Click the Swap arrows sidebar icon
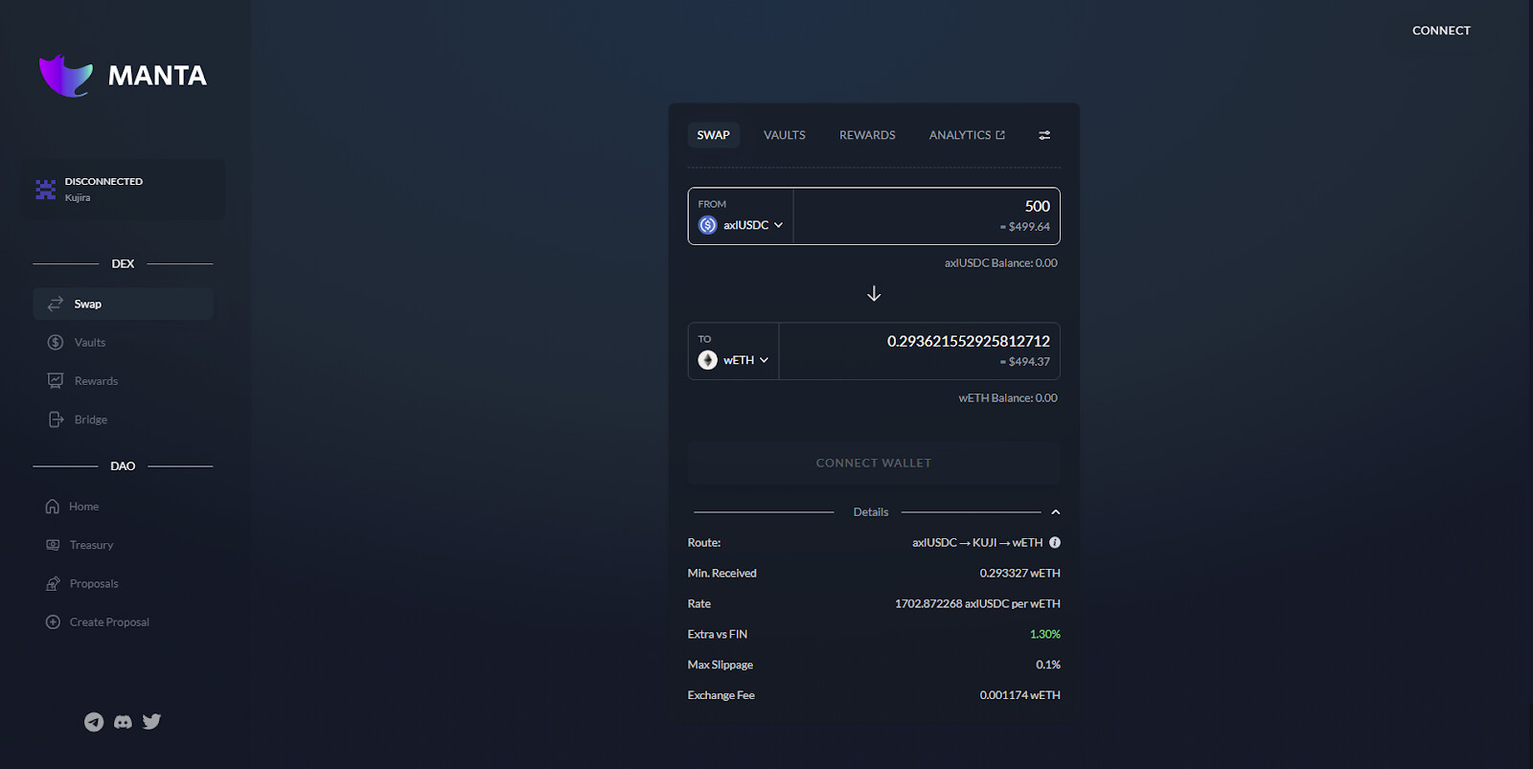The width and height of the screenshot is (1533, 769). pyautogui.click(x=56, y=304)
